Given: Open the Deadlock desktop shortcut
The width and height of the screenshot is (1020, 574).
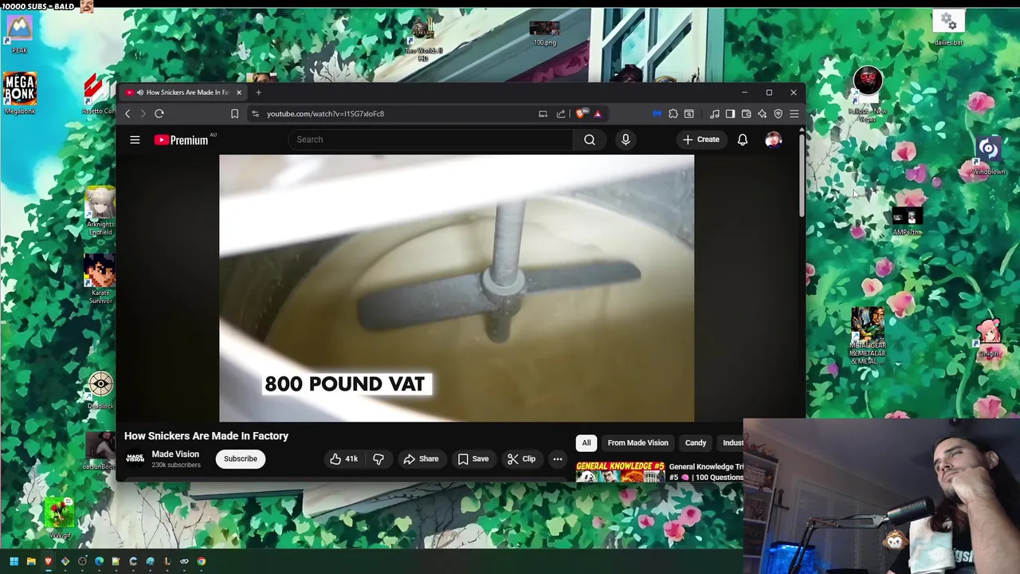Looking at the screenshot, I should point(100,390).
